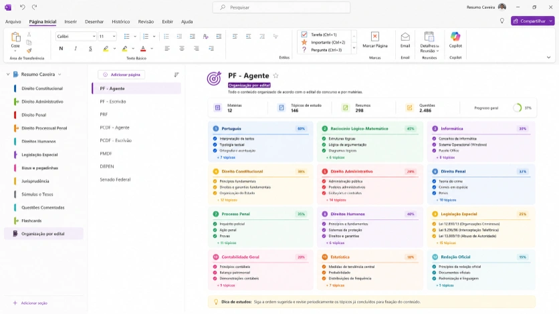Apply bold with the N button
Viewport: 559px width, 314px height.
pos(61,48)
